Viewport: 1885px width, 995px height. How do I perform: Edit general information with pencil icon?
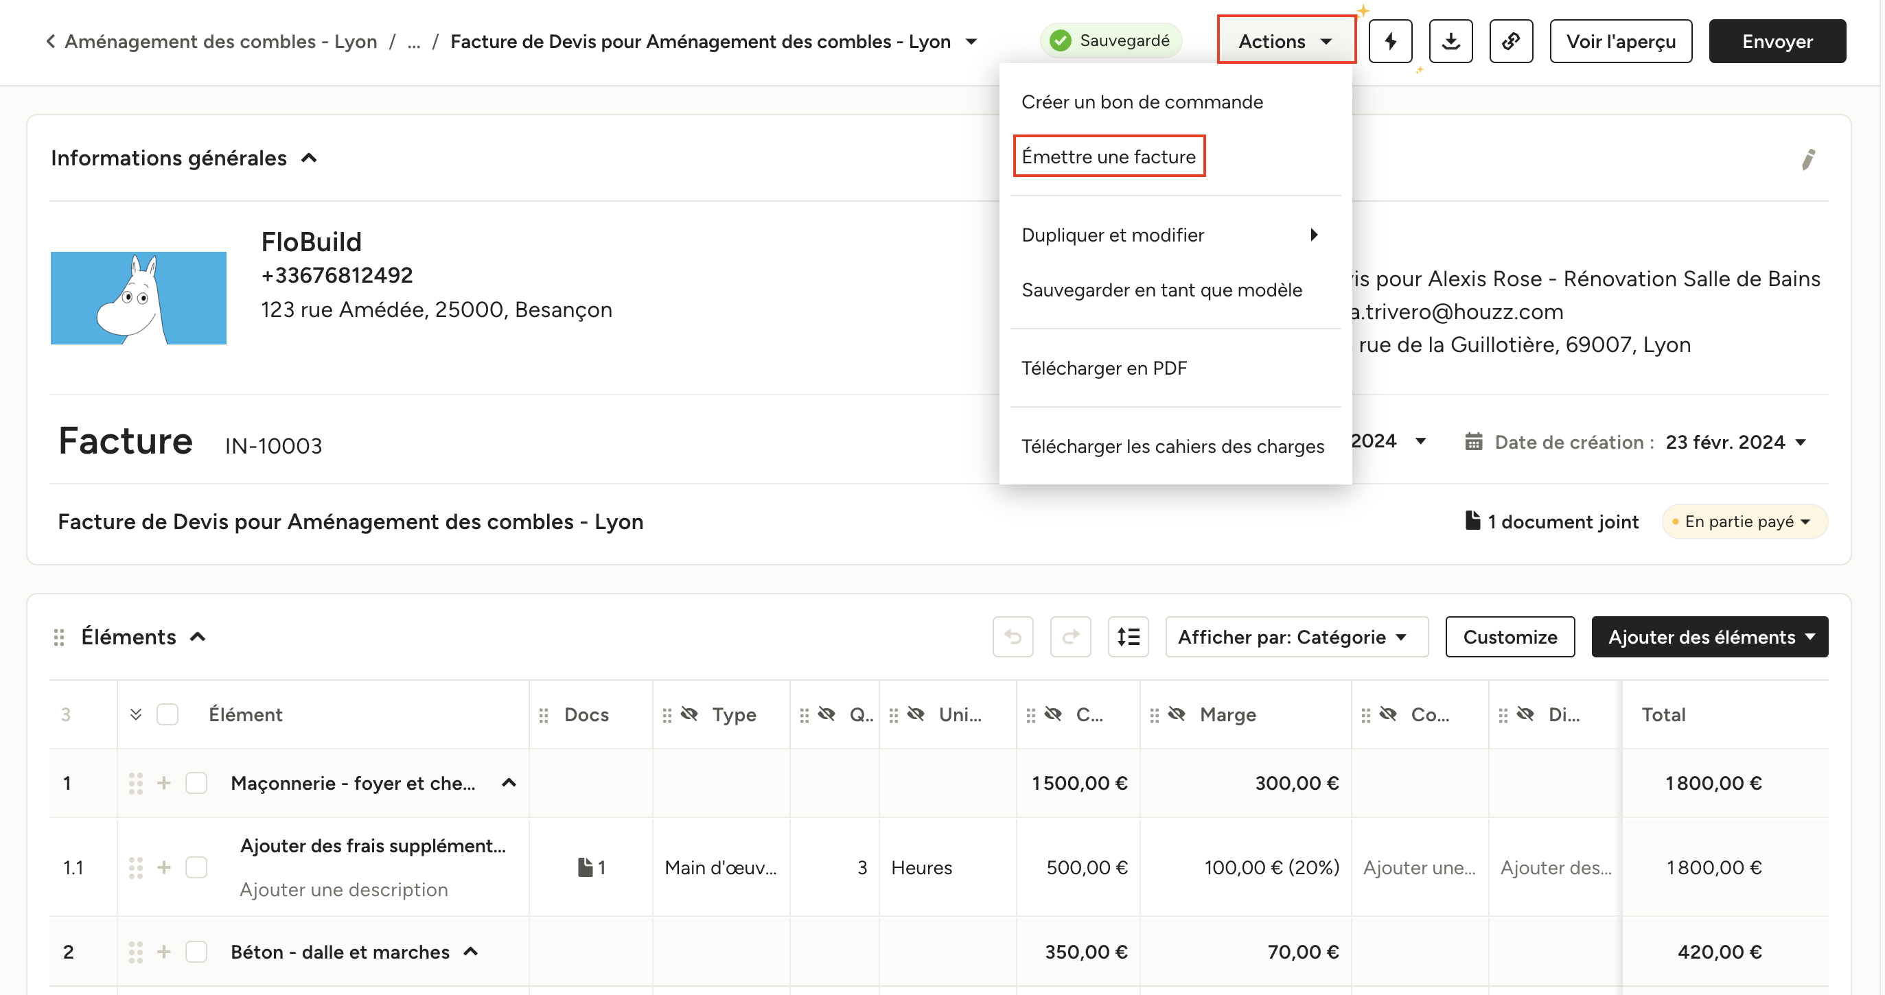pyautogui.click(x=1808, y=159)
